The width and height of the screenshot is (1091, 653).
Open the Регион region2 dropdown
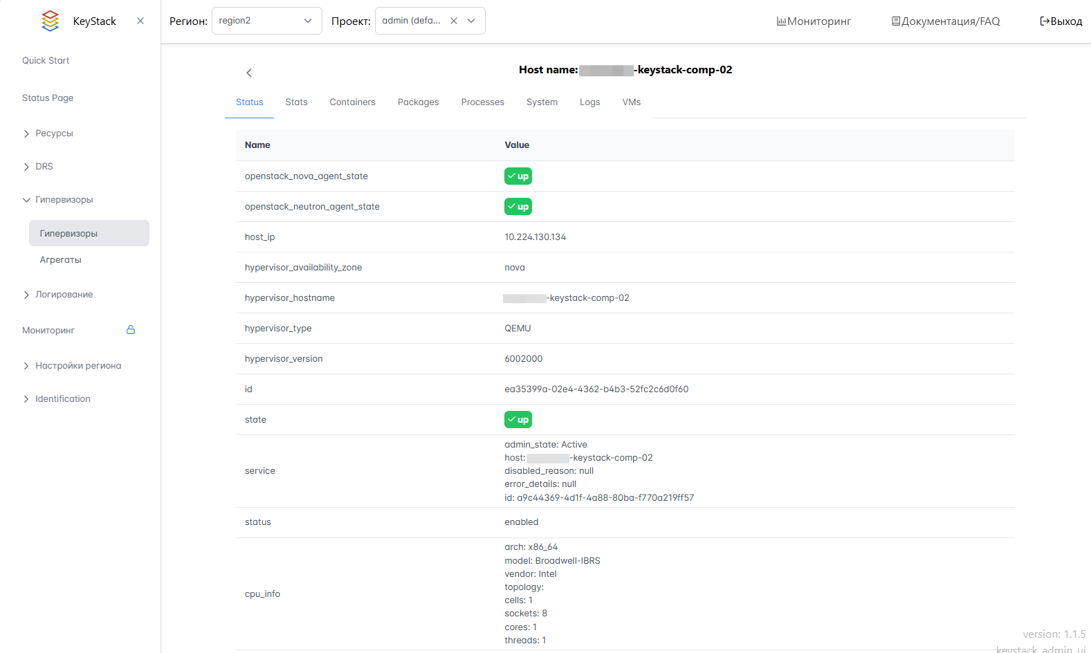coord(266,21)
